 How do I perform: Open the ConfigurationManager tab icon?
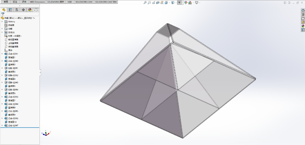[17, 10]
